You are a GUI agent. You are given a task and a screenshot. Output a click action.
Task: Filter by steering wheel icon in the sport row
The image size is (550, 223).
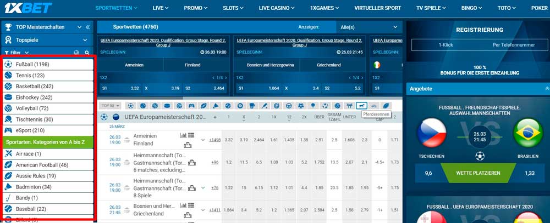pos(289,106)
